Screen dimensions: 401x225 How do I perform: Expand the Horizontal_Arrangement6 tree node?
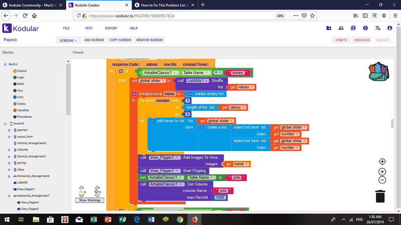point(9,176)
